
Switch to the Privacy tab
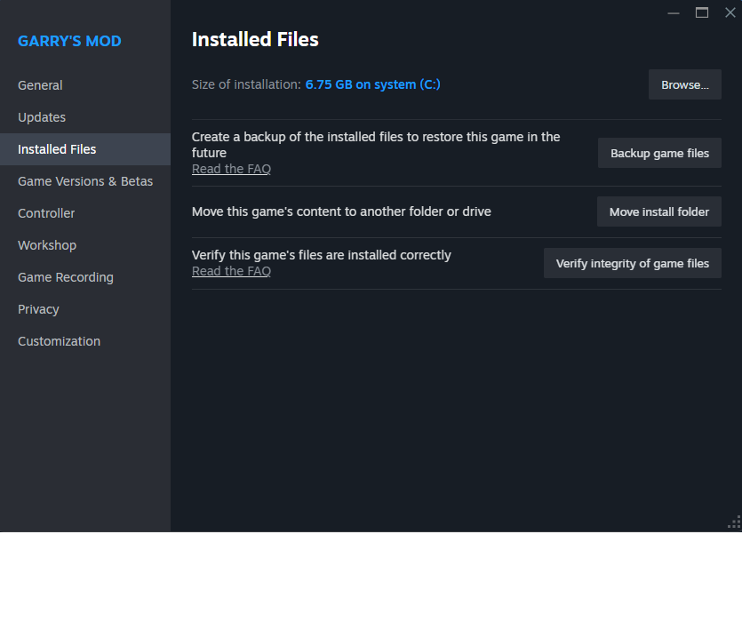point(38,309)
